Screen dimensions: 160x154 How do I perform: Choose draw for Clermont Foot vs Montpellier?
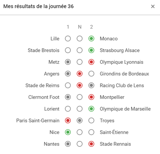pos(79,97)
